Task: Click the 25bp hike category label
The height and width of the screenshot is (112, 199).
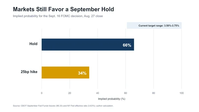Action: pos(29,72)
